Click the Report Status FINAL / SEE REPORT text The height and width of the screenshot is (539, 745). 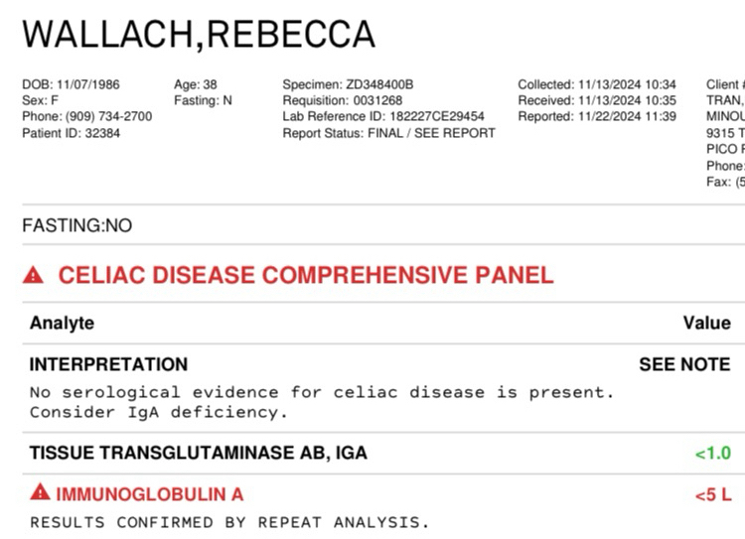coord(388,133)
